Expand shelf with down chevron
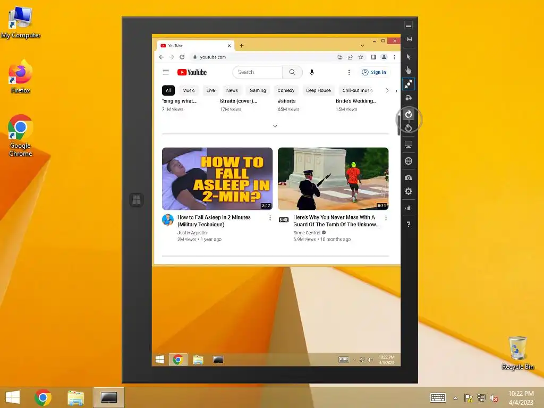The width and height of the screenshot is (544, 408). [275, 126]
